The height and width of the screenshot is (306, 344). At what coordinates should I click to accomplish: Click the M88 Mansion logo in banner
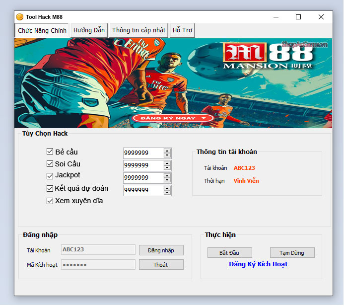click(x=268, y=56)
